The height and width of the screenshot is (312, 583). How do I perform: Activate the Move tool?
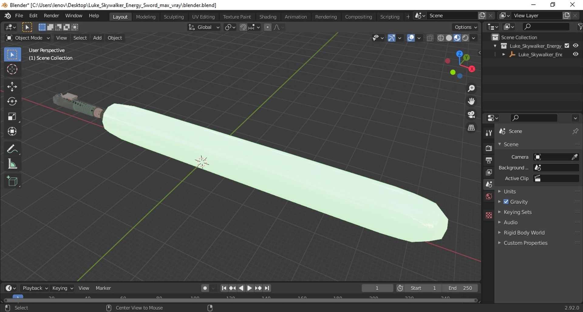12,87
